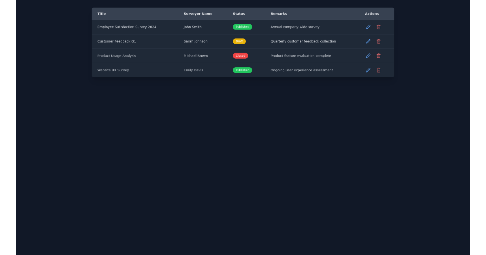The height and width of the screenshot is (255, 486).
Task: Click surveyor name John Smith
Action: (193, 27)
